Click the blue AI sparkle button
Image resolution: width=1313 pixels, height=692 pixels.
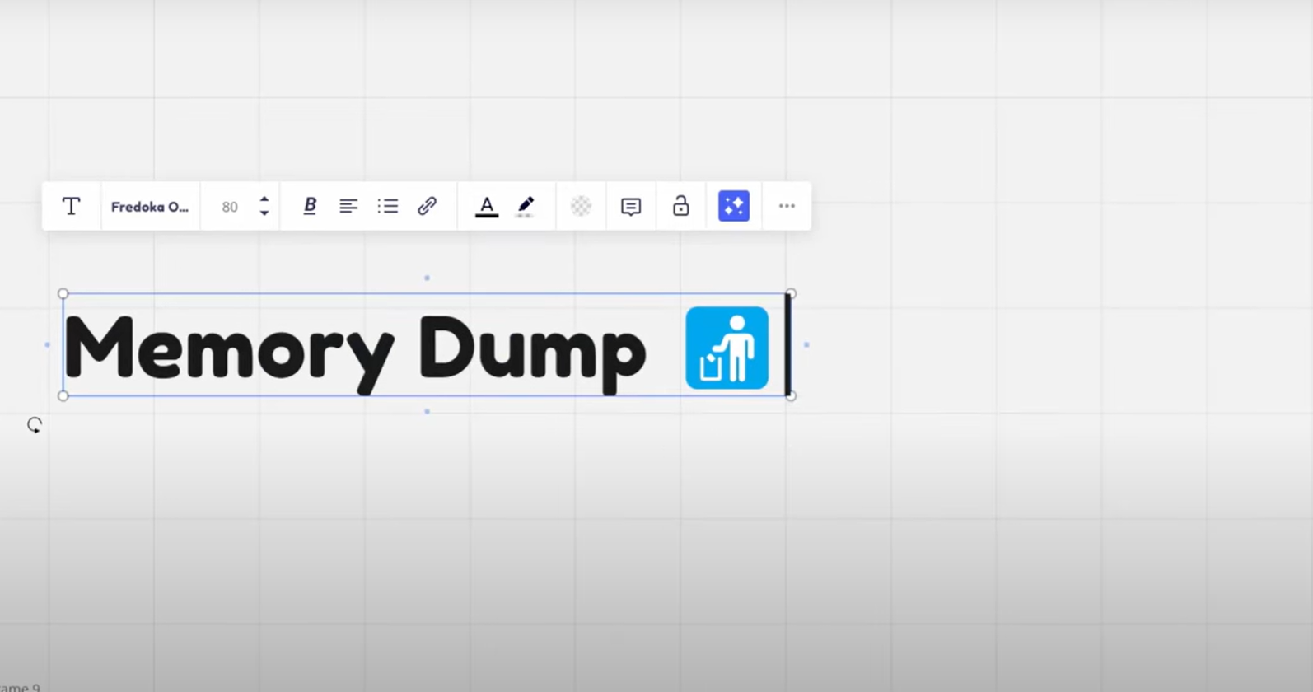[733, 206]
